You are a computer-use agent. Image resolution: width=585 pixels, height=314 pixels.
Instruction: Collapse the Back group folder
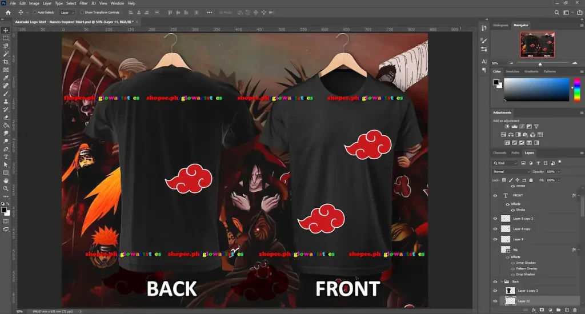(502, 281)
